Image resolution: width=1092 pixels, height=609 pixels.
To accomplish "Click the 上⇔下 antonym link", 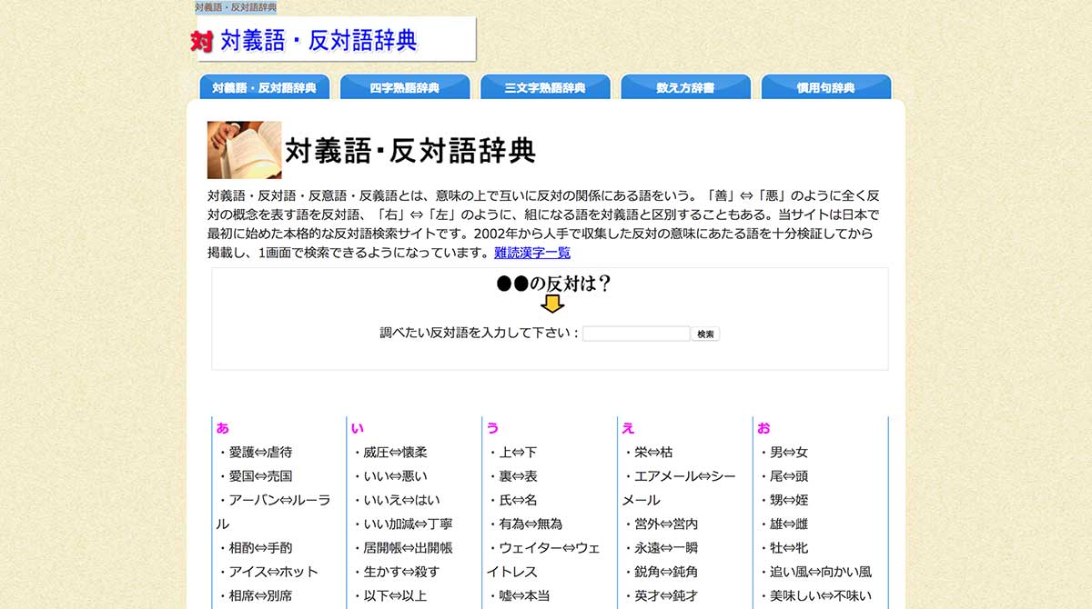I will [x=519, y=452].
